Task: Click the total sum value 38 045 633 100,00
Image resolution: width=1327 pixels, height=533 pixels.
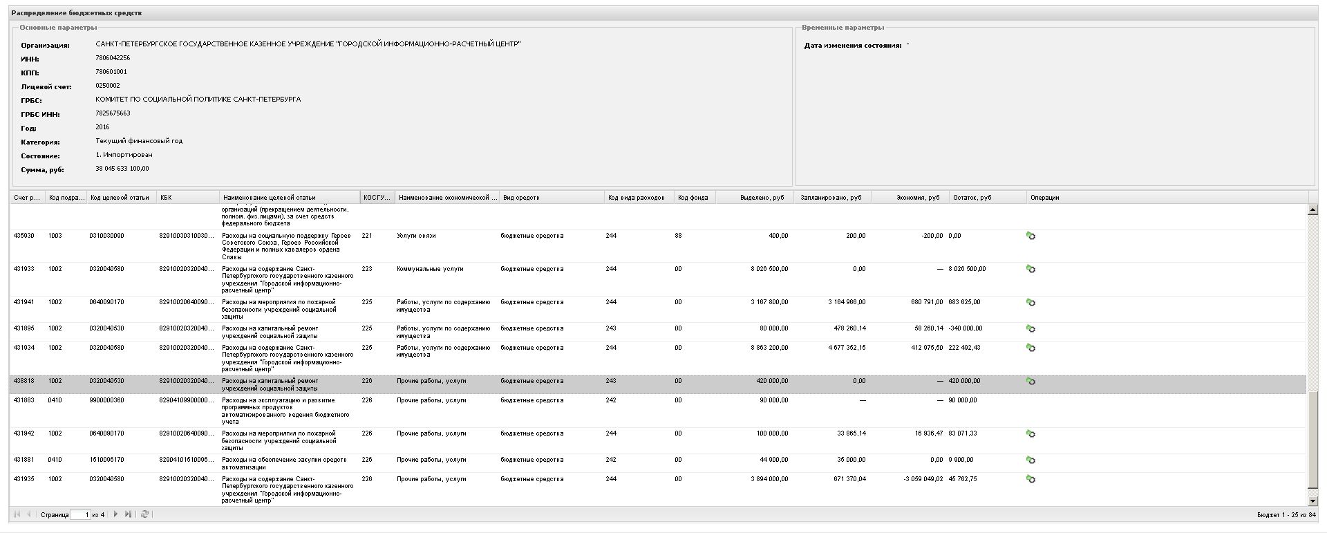Action: [122, 169]
